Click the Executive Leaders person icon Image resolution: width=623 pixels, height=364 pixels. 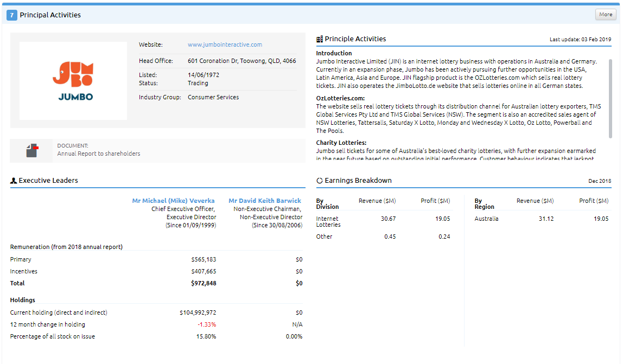14,181
